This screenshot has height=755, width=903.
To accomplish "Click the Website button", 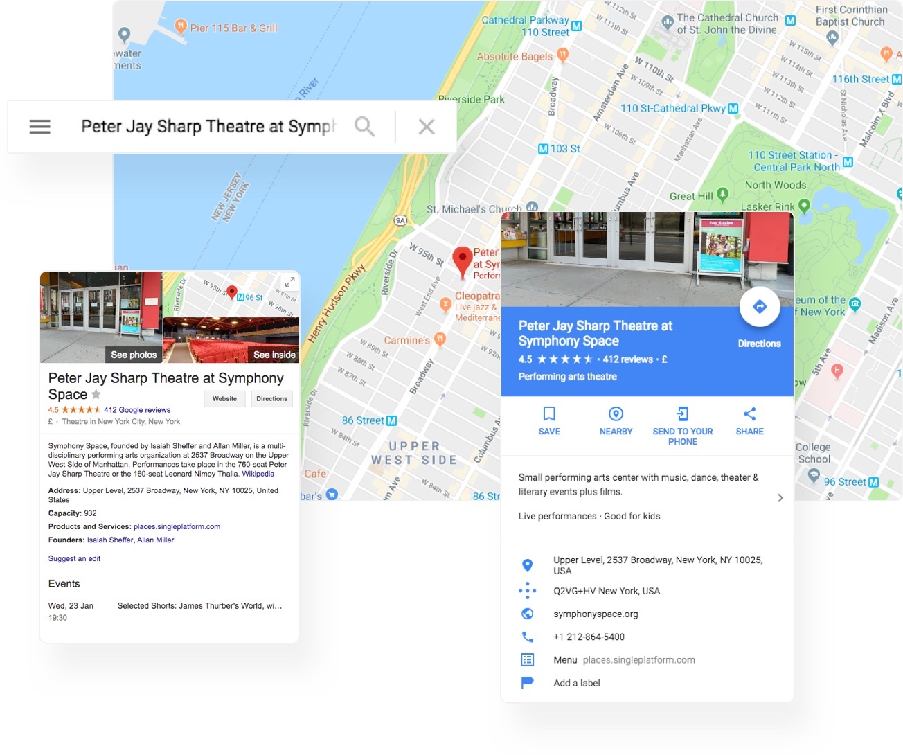I will click(x=224, y=399).
